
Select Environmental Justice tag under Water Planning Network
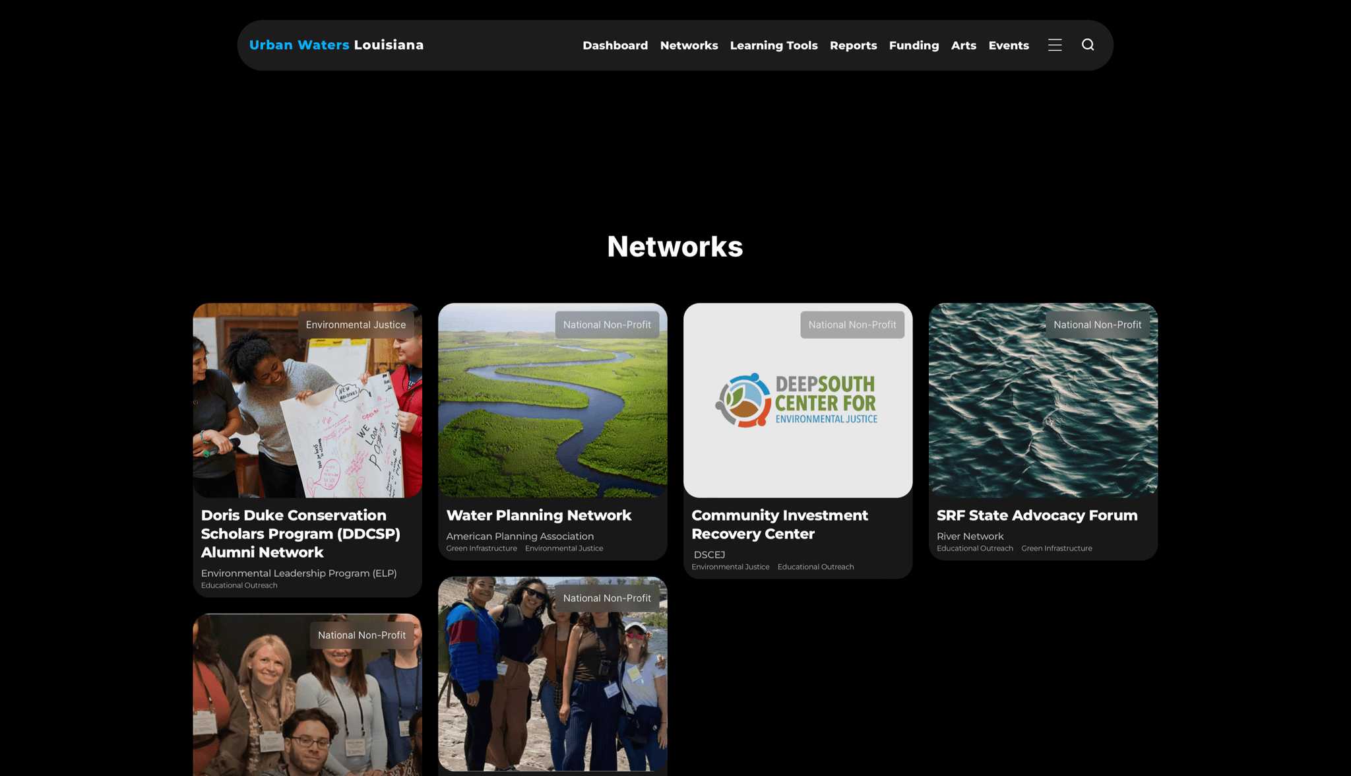564,548
